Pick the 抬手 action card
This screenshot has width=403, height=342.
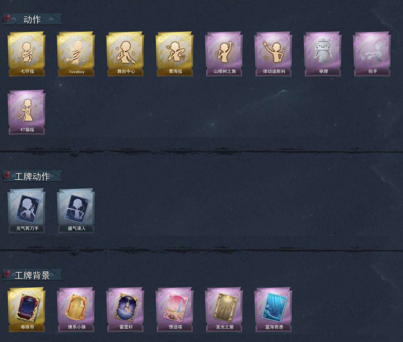tap(372, 54)
